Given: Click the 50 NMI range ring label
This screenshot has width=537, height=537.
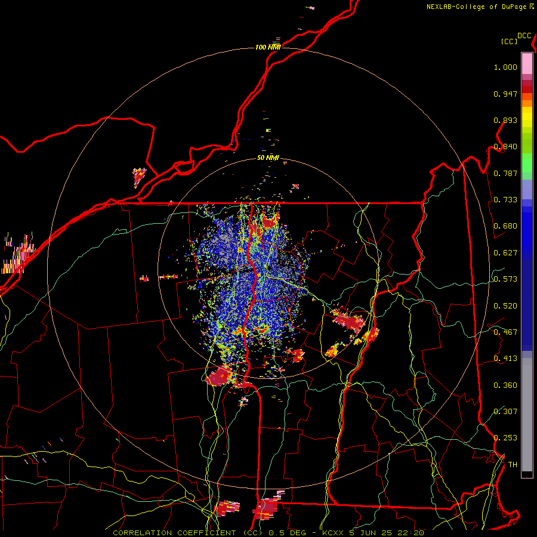Looking at the screenshot, I should click(x=268, y=158).
